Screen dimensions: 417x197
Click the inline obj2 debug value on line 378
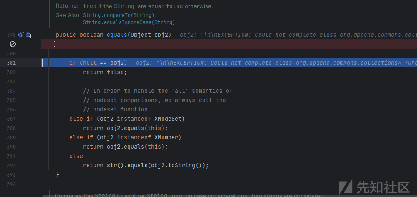pyautogui.click(x=298, y=35)
